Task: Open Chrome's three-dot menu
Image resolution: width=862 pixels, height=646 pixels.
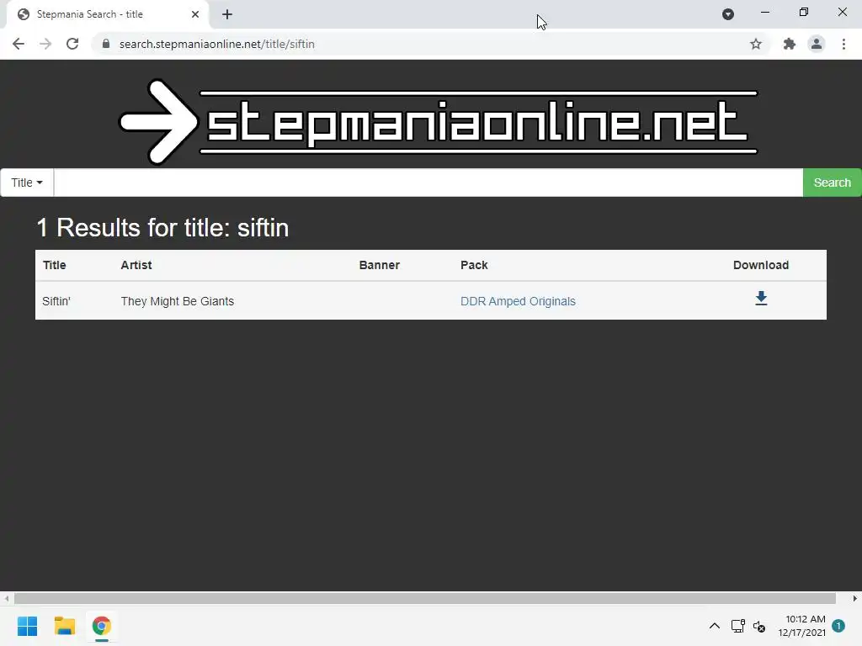Action: 843,44
